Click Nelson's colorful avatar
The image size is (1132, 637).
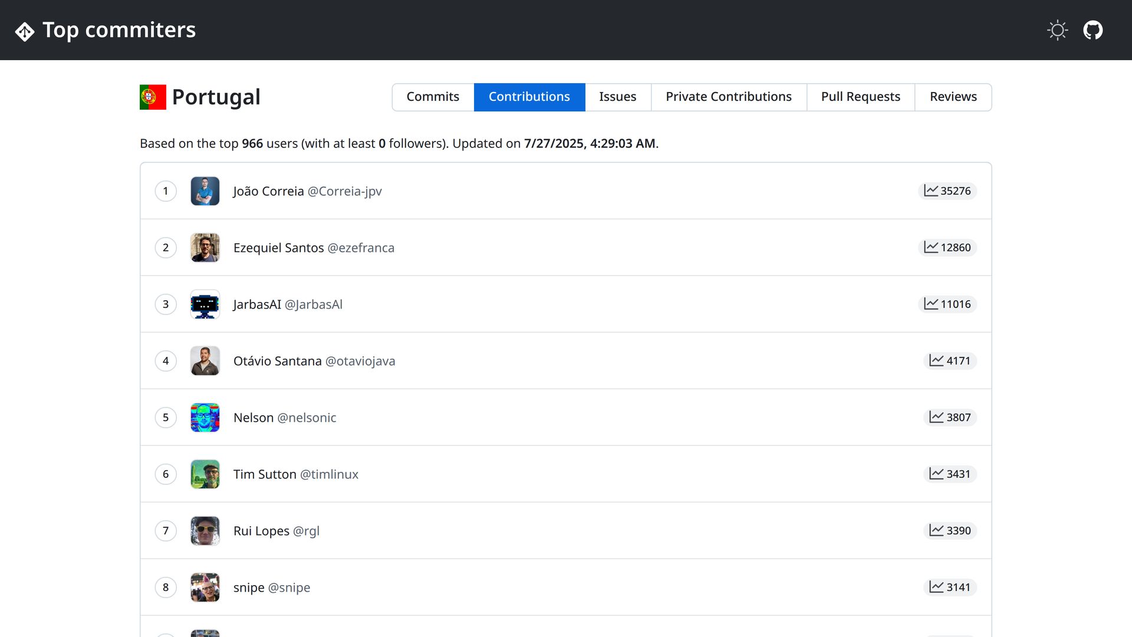point(205,418)
